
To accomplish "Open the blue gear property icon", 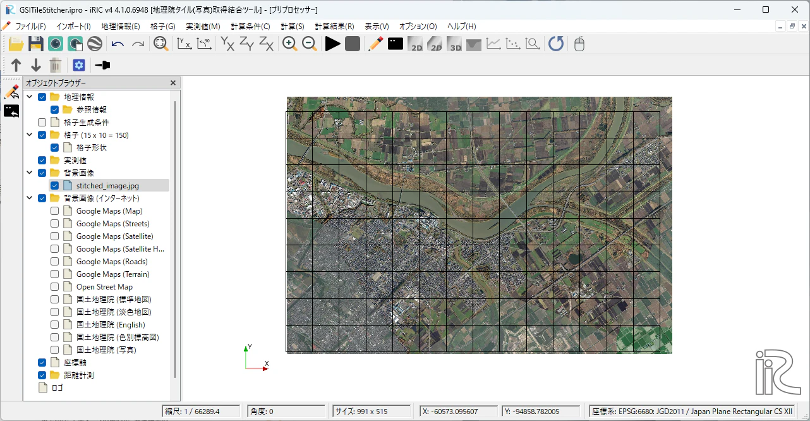I will point(78,65).
